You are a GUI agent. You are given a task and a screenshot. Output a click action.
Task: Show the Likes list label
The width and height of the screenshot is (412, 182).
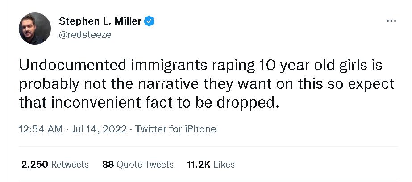tap(224, 165)
